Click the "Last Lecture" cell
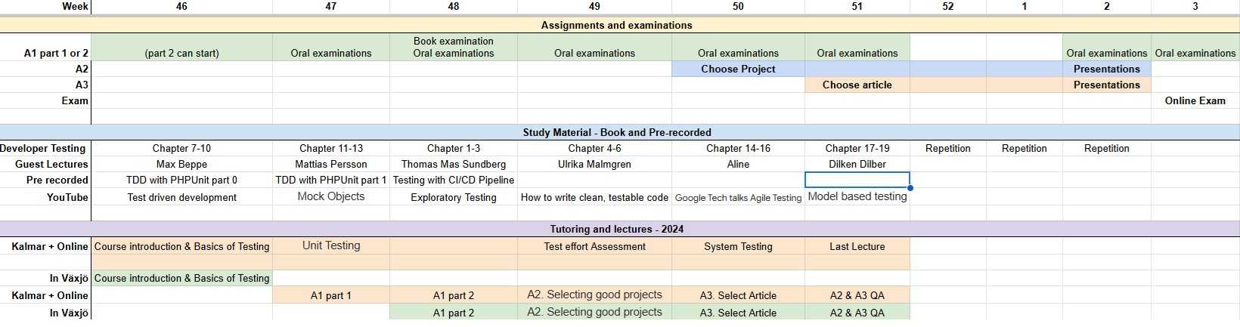 [857, 246]
